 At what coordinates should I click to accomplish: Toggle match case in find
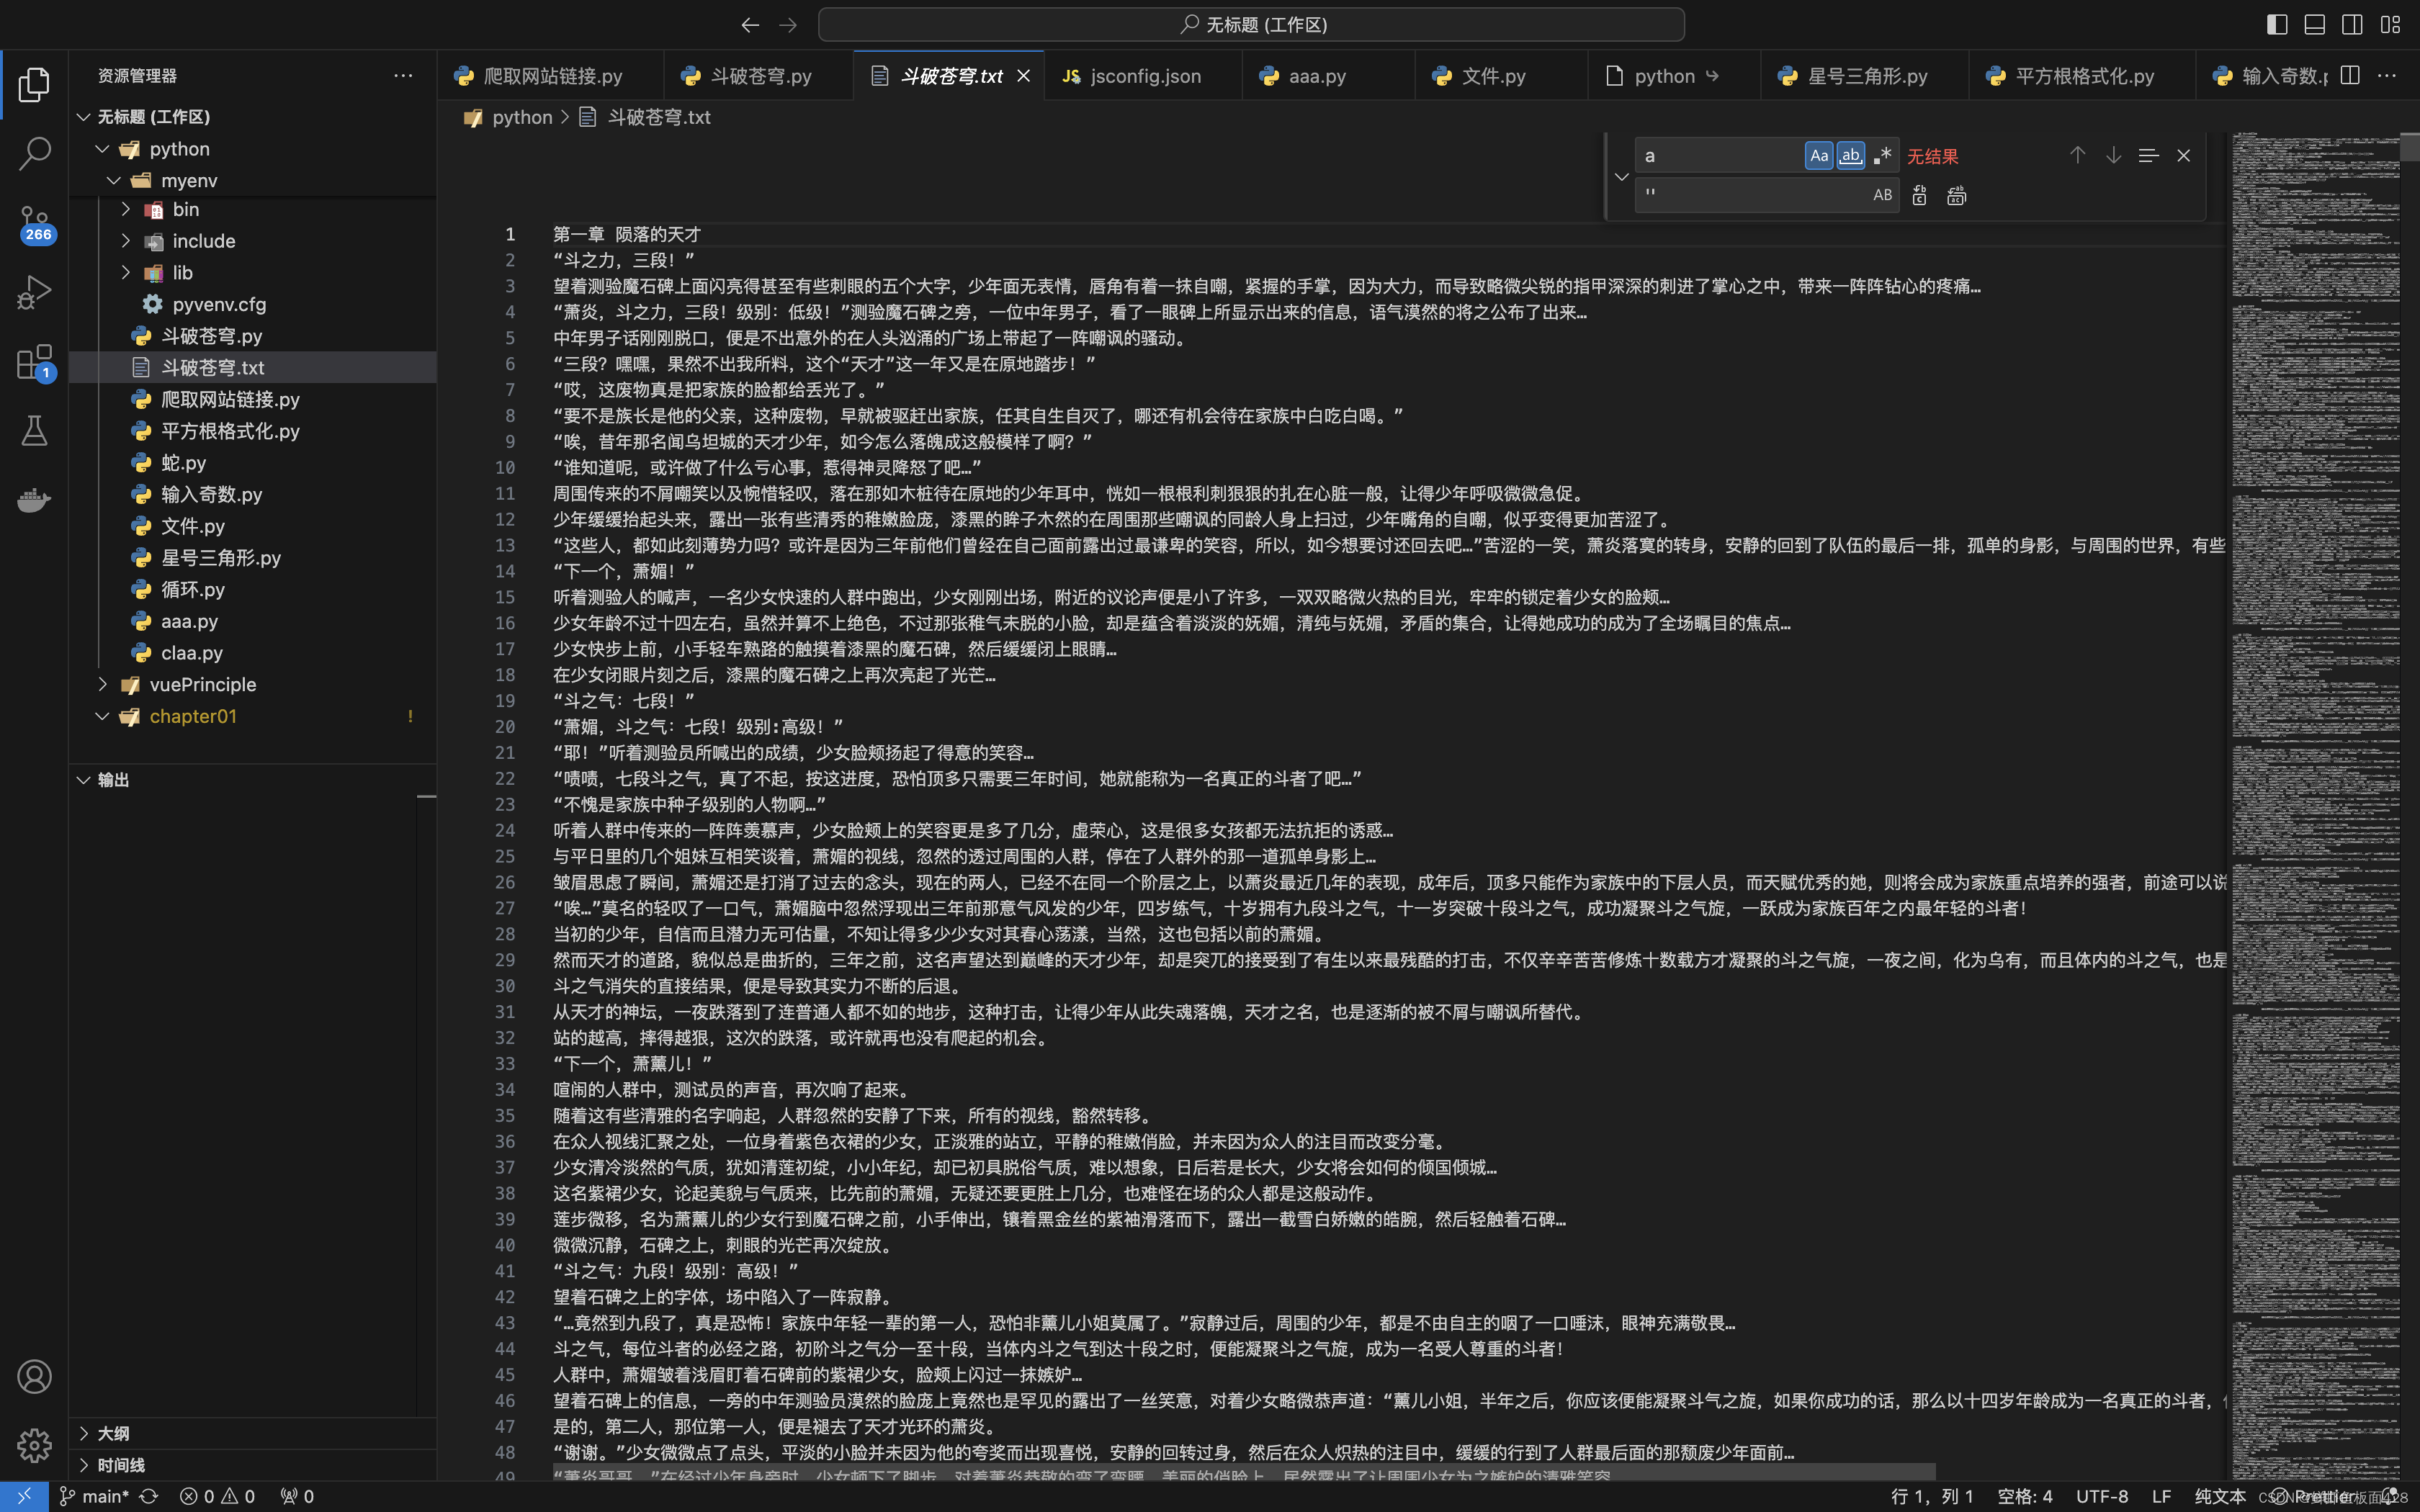tap(1819, 156)
